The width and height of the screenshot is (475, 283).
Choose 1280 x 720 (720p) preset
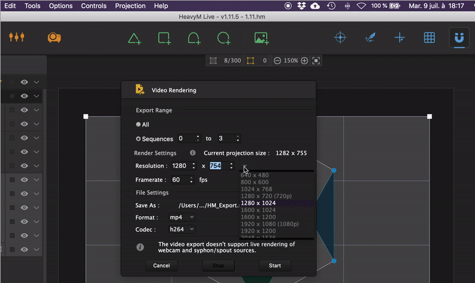tap(276, 196)
